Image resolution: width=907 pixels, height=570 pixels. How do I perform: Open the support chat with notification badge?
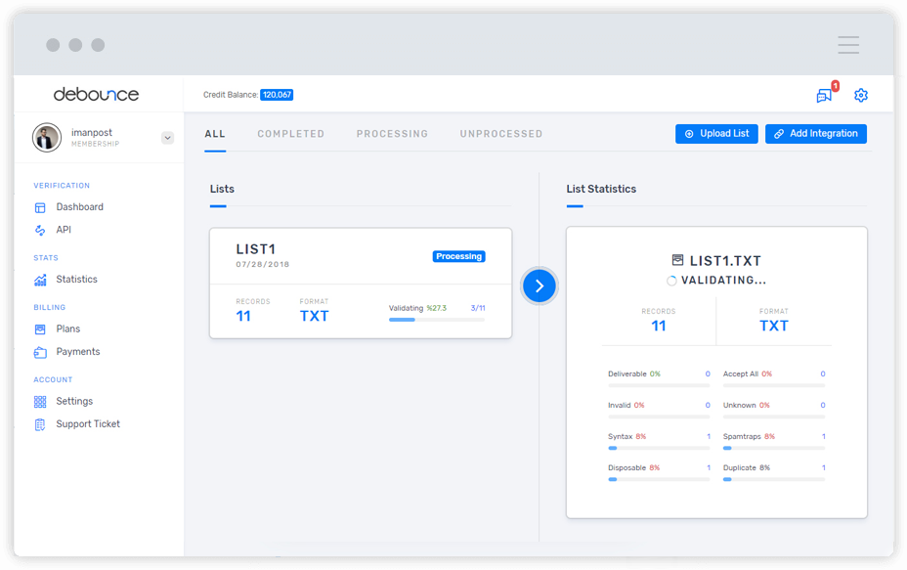824,95
